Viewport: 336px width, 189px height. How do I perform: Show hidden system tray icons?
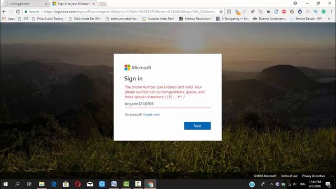[271, 184]
